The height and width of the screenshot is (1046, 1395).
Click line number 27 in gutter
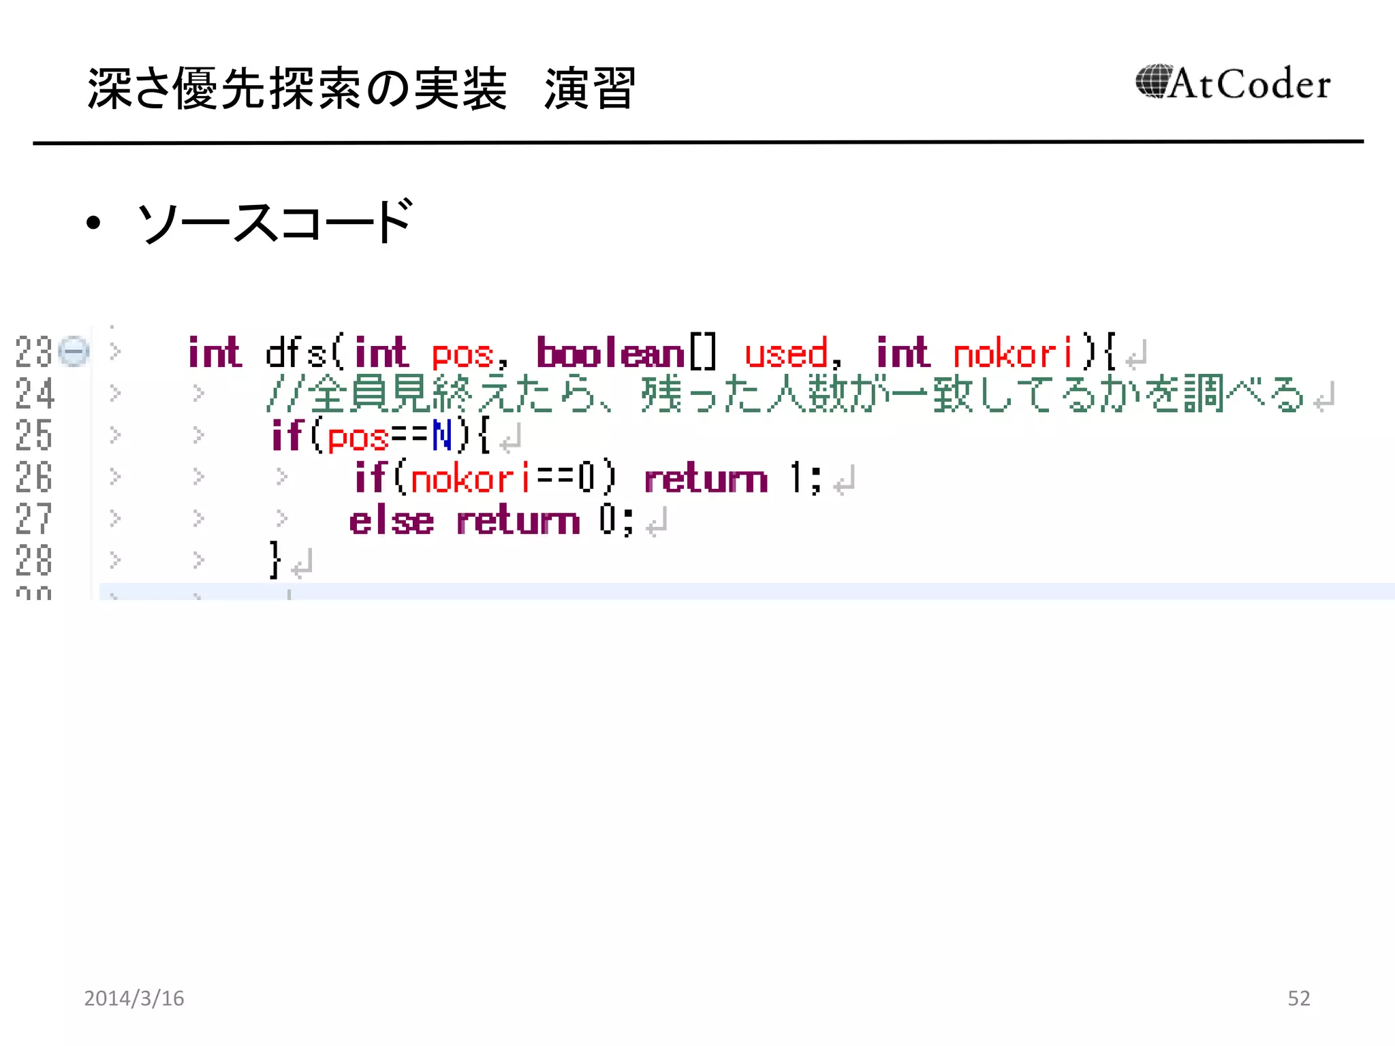point(33,519)
